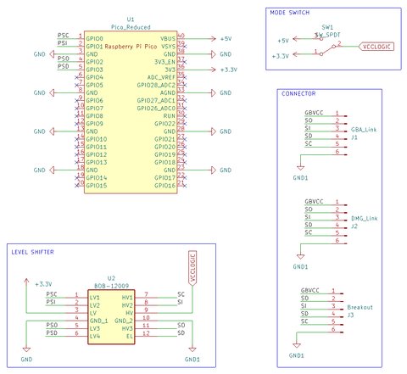Select the GBVCC net label on J1 pin 1
Screen dimensions: 407x374
(314, 113)
